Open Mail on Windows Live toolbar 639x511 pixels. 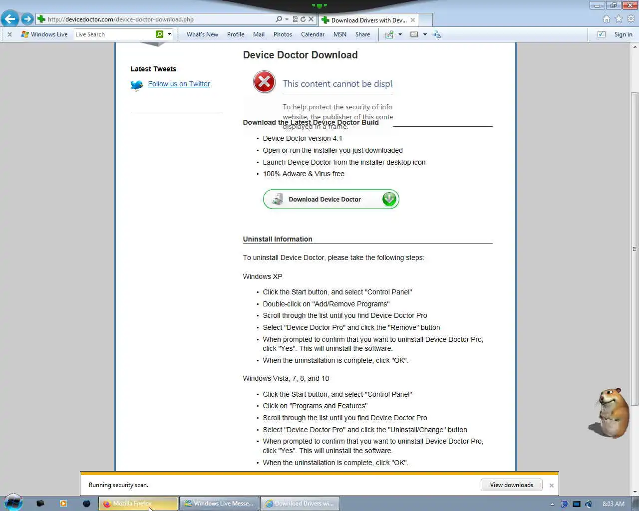coord(259,34)
